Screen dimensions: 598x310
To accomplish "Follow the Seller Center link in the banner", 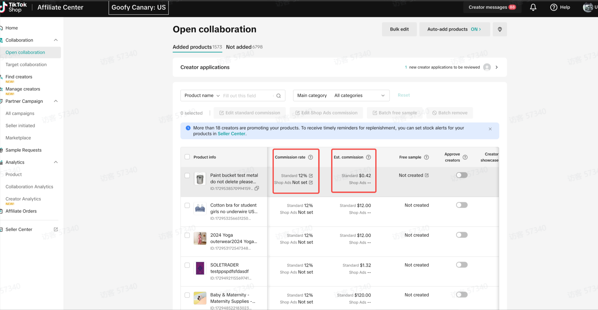I will pos(231,134).
